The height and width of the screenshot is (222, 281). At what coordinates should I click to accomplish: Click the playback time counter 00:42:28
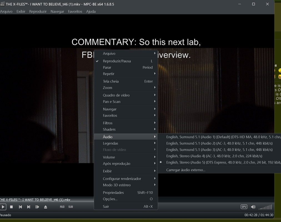(251, 215)
